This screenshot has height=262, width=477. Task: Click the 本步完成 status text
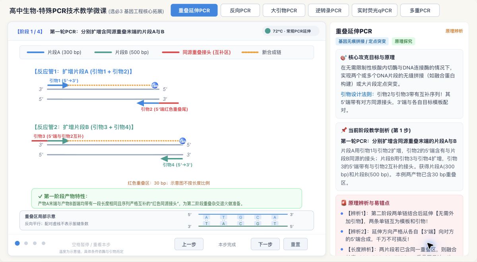(227, 245)
